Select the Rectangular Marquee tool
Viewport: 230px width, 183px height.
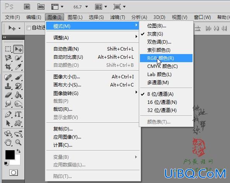click(x=8, y=49)
